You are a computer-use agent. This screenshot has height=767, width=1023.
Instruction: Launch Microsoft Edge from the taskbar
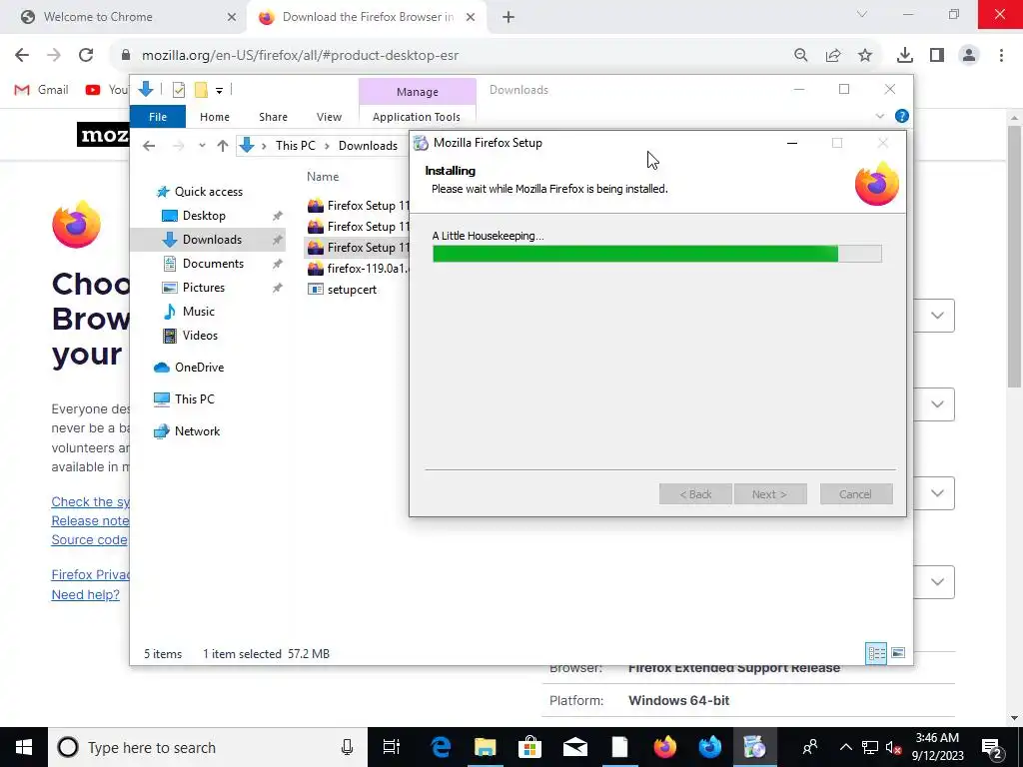[x=441, y=747]
